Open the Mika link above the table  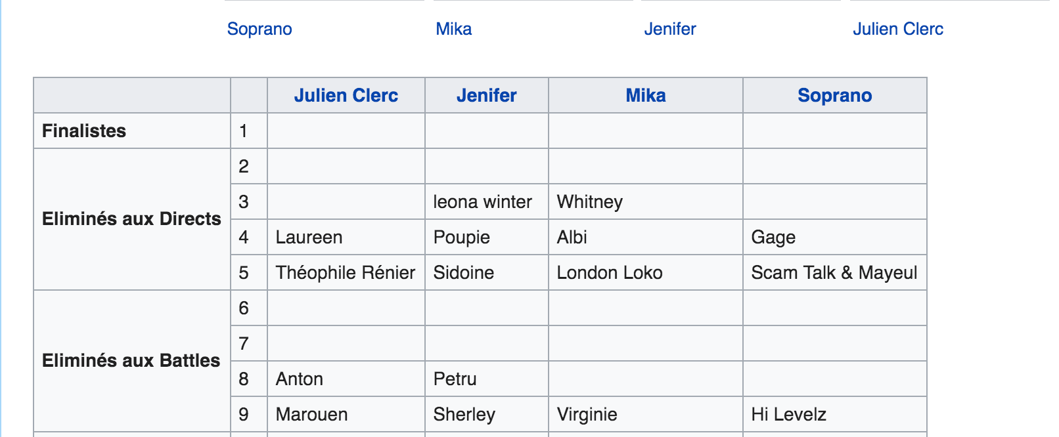[x=454, y=29]
